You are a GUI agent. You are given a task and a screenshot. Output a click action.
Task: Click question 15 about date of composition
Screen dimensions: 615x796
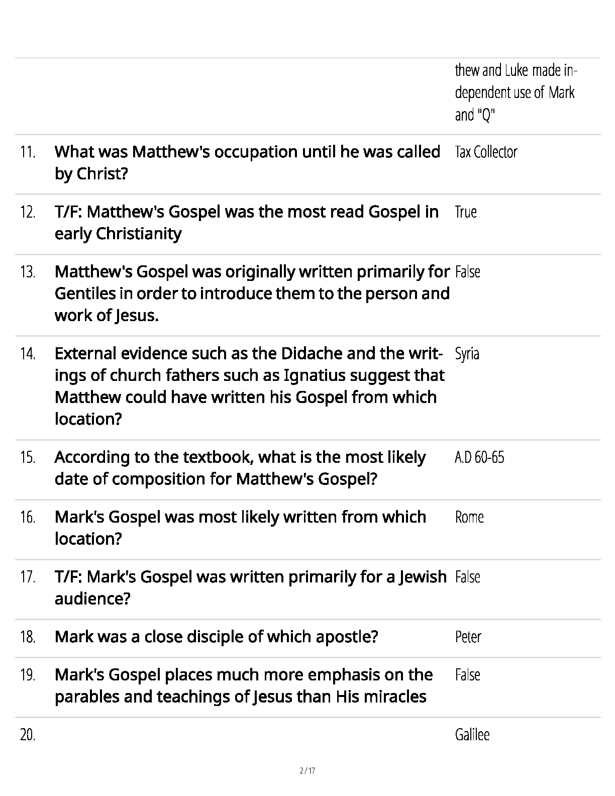pyautogui.click(x=240, y=468)
